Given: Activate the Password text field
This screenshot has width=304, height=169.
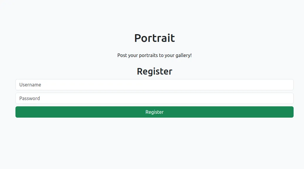Looking at the screenshot, I should pos(155,98).
